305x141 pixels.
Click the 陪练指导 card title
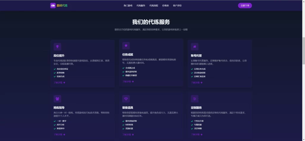click(59, 108)
